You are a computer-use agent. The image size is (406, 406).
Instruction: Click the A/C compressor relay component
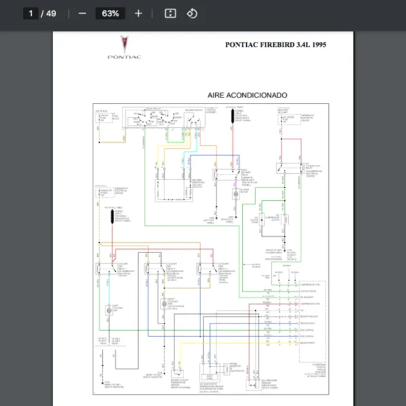287,169
